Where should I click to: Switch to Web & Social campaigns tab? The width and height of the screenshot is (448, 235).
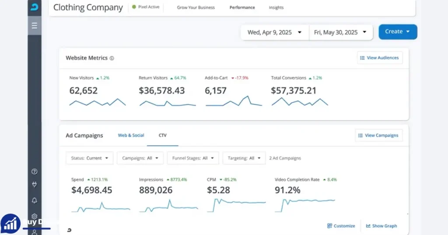coord(131,135)
